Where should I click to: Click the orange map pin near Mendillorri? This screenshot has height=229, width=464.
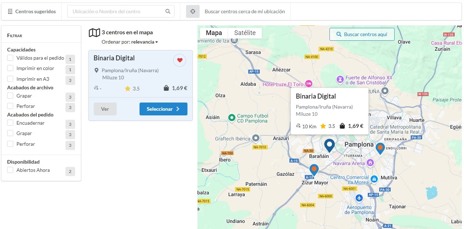click(380, 148)
